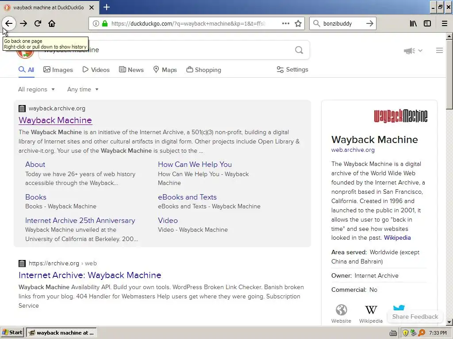Open the Firefox hamburger menu
Screen dimensions: 453x339
click(445, 24)
